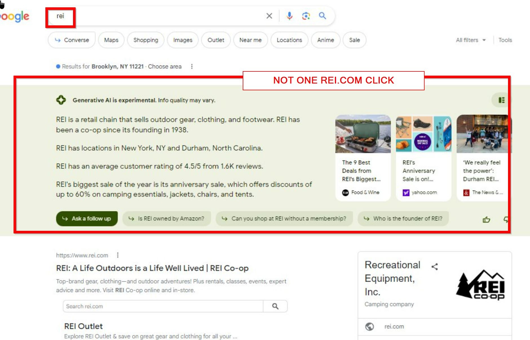Apply the Sale filter chip
This screenshot has width=530, height=340.
click(354, 40)
